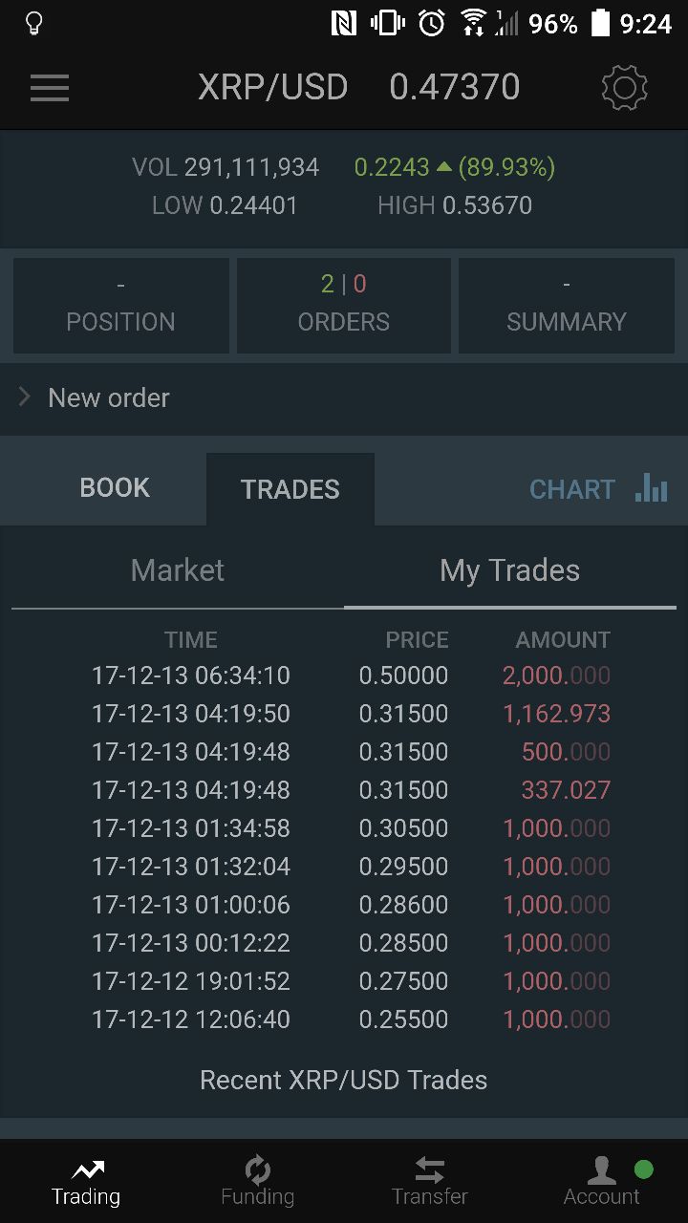The image size is (688, 1223).
Task: Tap the bar chart icon beside CHART
Action: click(x=652, y=487)
